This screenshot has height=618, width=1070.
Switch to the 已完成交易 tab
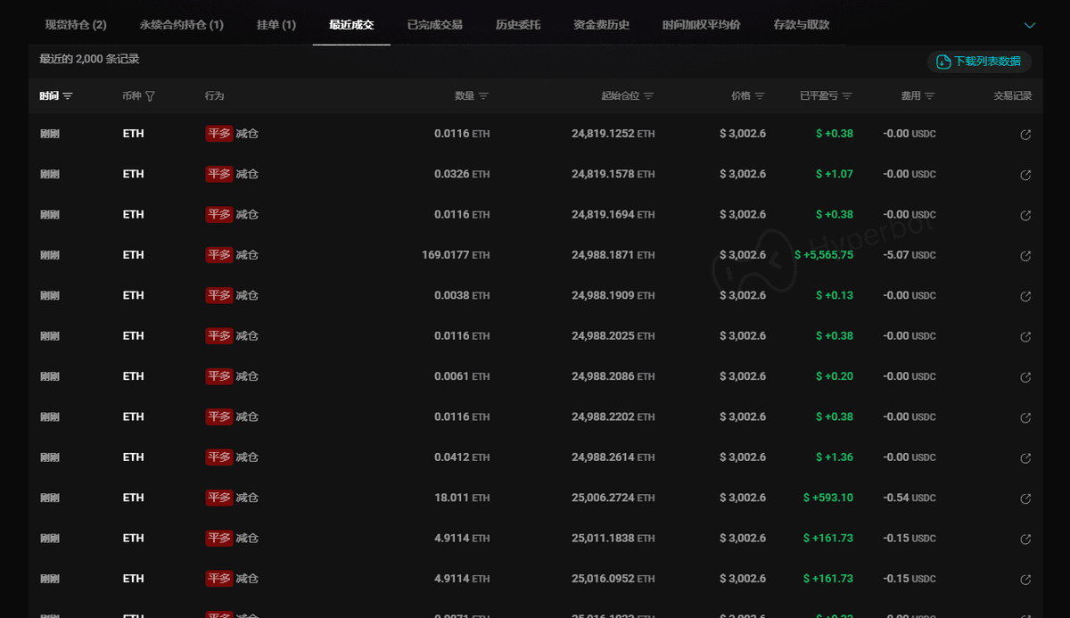pos(435,25)
